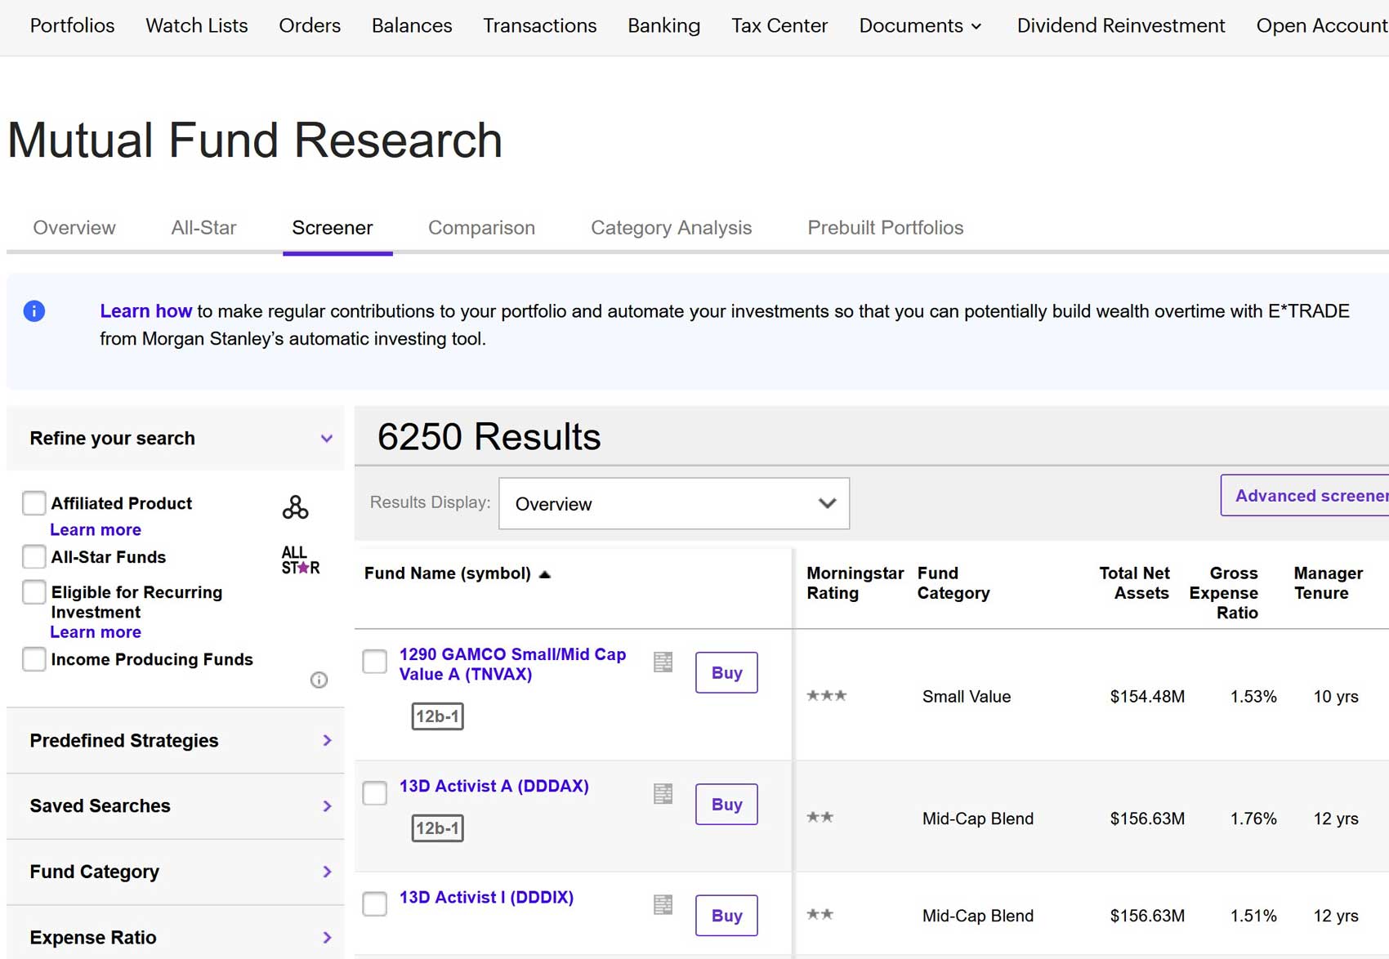
Task: Select checkbox for 13D Activist A (DDDAX)
Action: [374, 793]
